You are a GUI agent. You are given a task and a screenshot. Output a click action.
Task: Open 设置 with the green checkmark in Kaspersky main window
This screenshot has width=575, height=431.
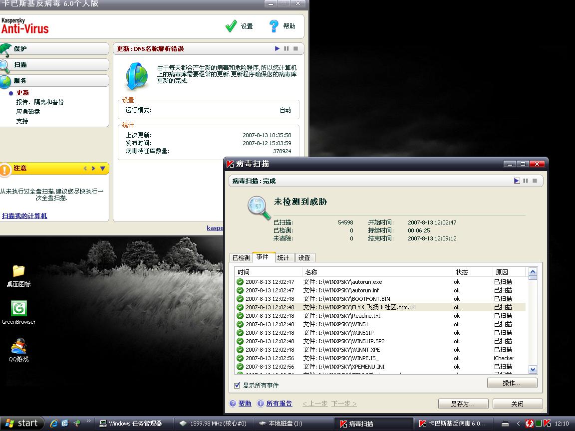239,26
